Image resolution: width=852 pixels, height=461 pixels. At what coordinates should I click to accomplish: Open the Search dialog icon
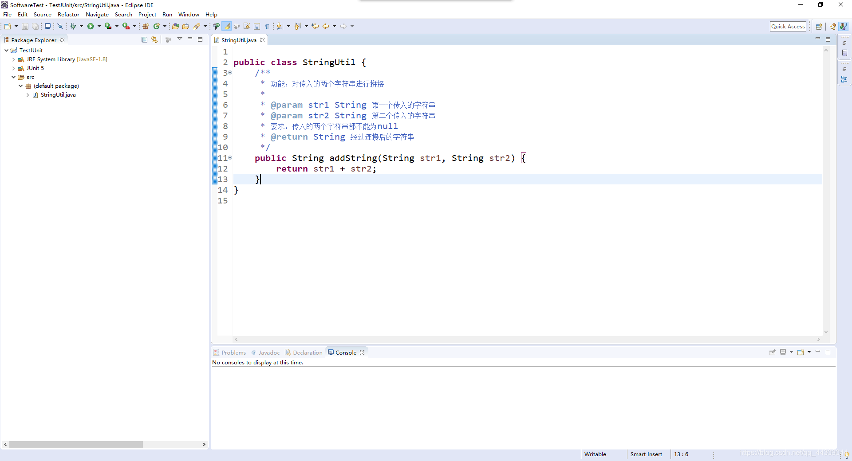click(x=197, y=26)
